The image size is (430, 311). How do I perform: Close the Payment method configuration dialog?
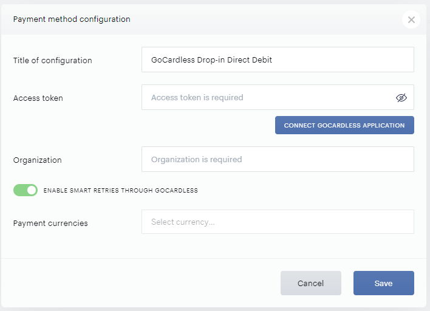point(411,19)
